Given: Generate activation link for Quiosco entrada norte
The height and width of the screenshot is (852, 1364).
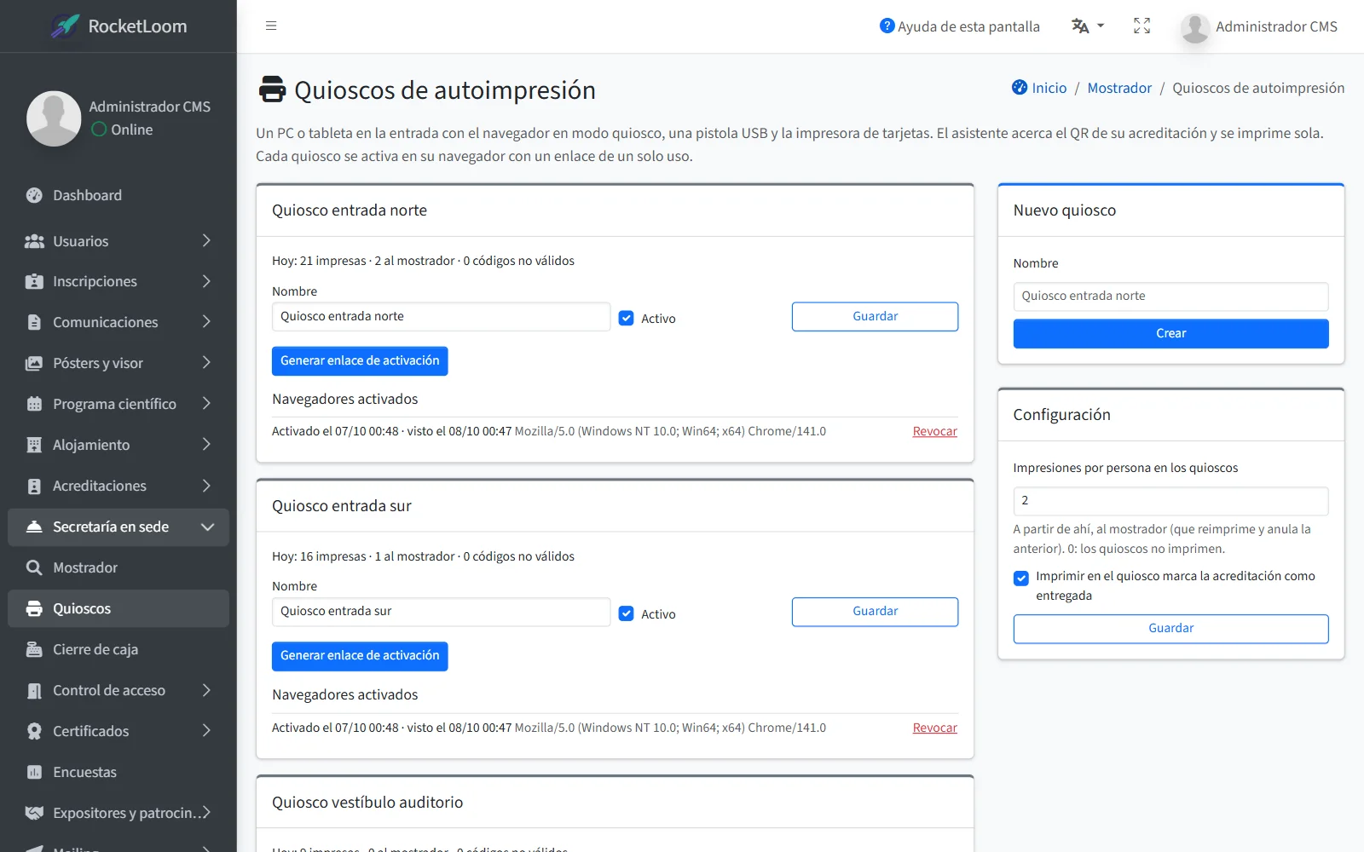Looking at the screenshot, I should pyautogui.click(x=360, y=360).
